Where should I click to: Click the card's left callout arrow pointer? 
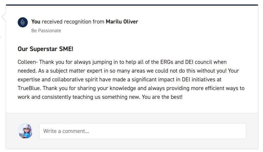pyautogui.click(x=4, y=17)
